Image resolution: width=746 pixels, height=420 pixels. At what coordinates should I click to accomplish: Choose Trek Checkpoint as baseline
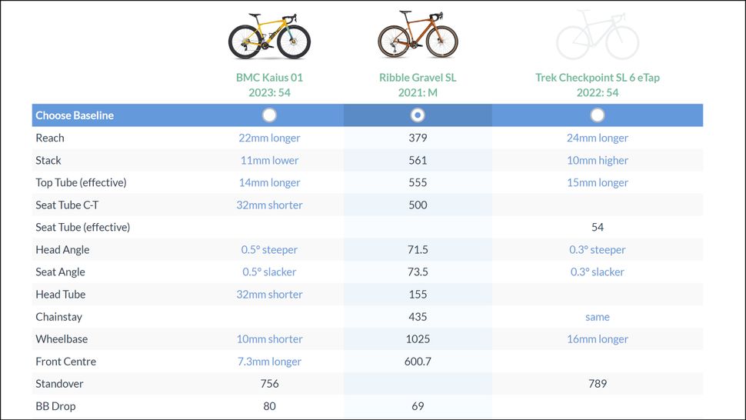[598, 115]
